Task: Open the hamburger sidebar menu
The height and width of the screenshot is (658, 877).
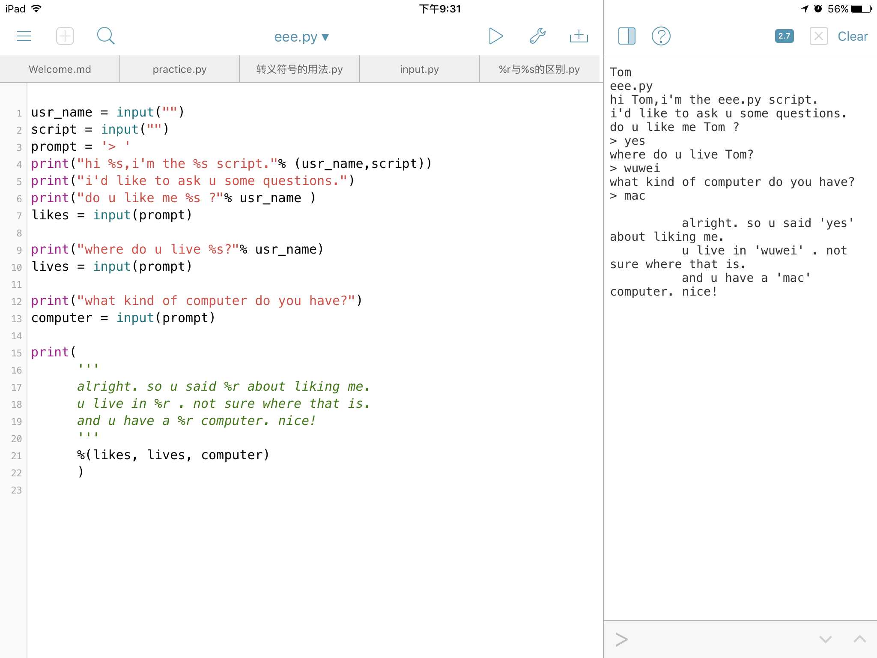Action: (x=24, y=36)
